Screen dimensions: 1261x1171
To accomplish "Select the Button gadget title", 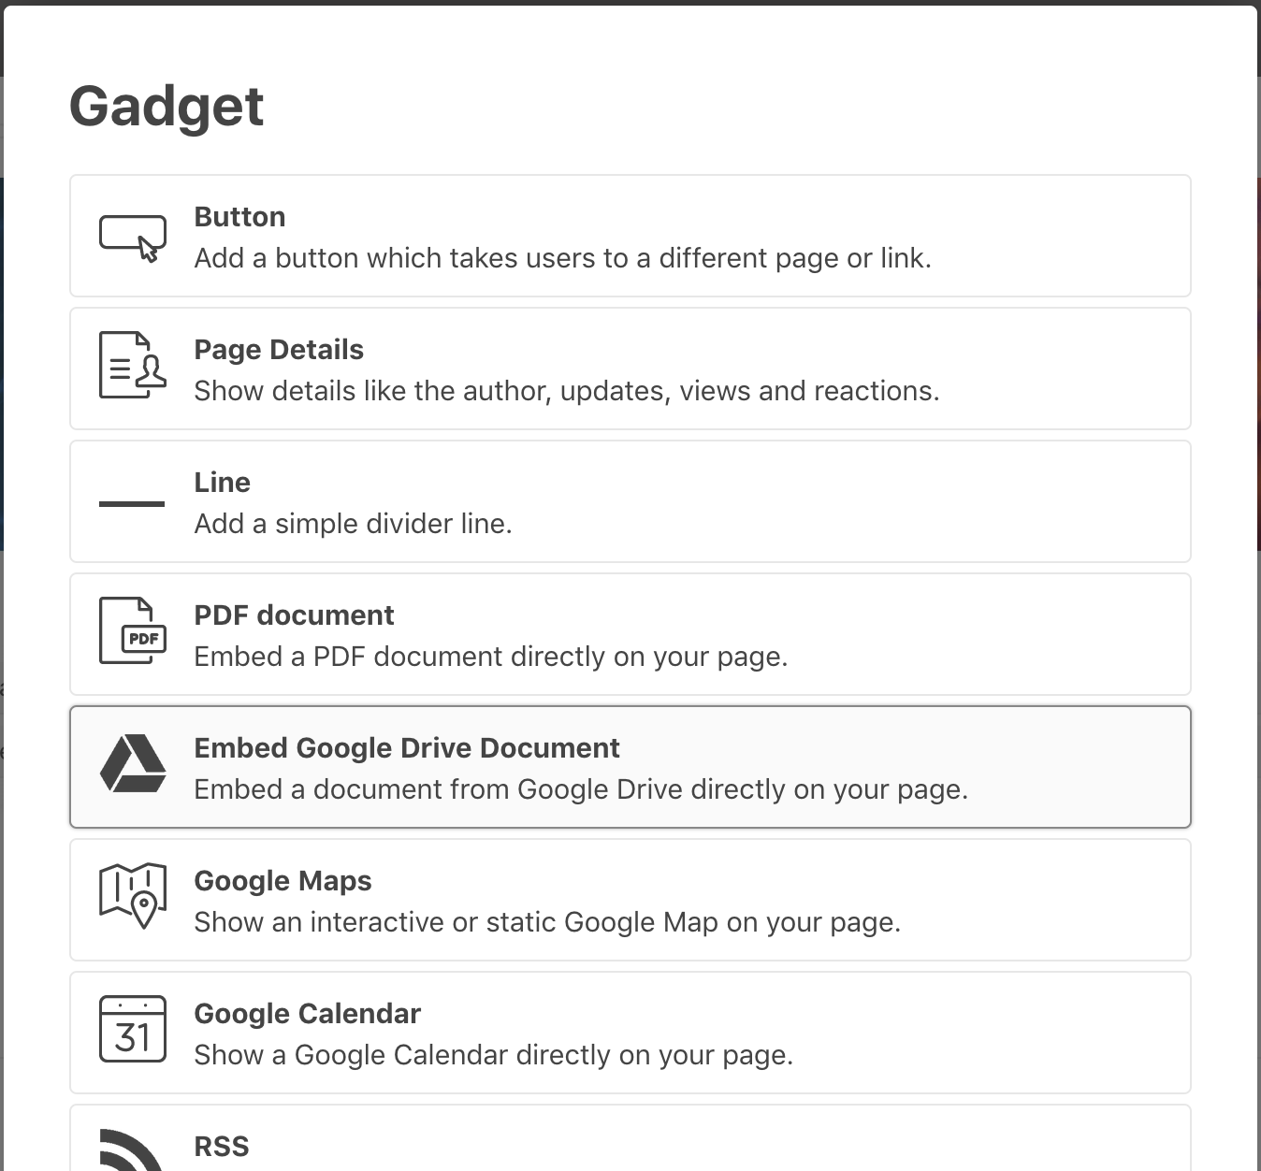I will pos(239,217).
